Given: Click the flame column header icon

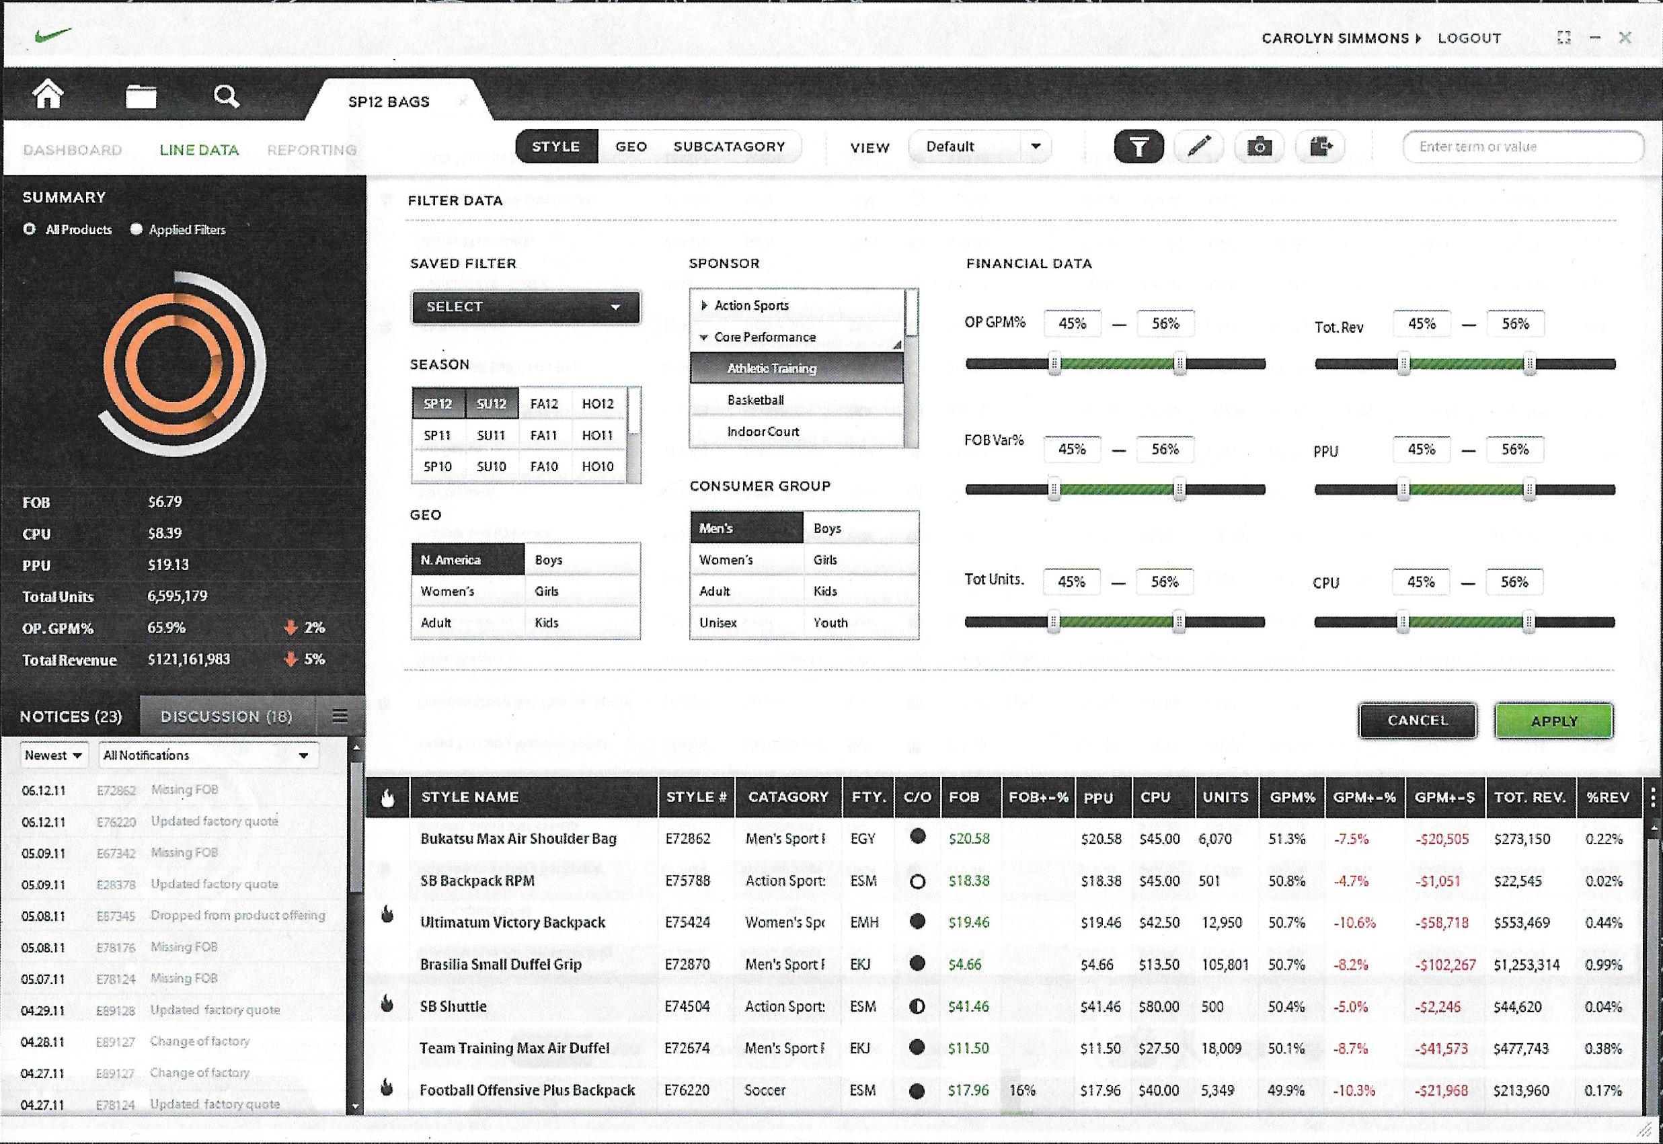Looking at the screenshot, I should [x=387, y=797].
